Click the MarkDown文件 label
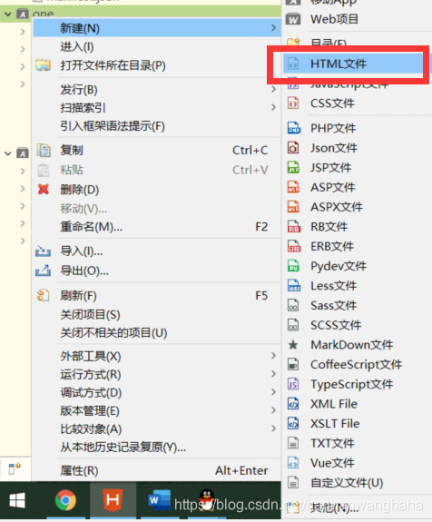432x522 pixels. point(352,345)
